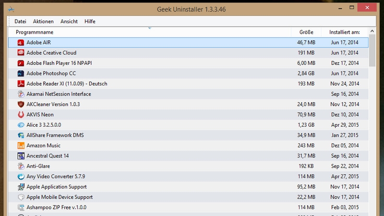Viewport: 384px width, 216px height.
Task: Click the sort arrow above the Programmname column
Action: click(x=150, y=28)
